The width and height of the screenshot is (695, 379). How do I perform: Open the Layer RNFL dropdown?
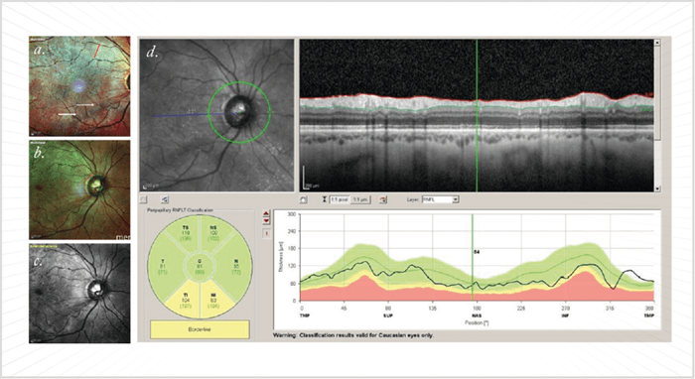tap(440, 199)
